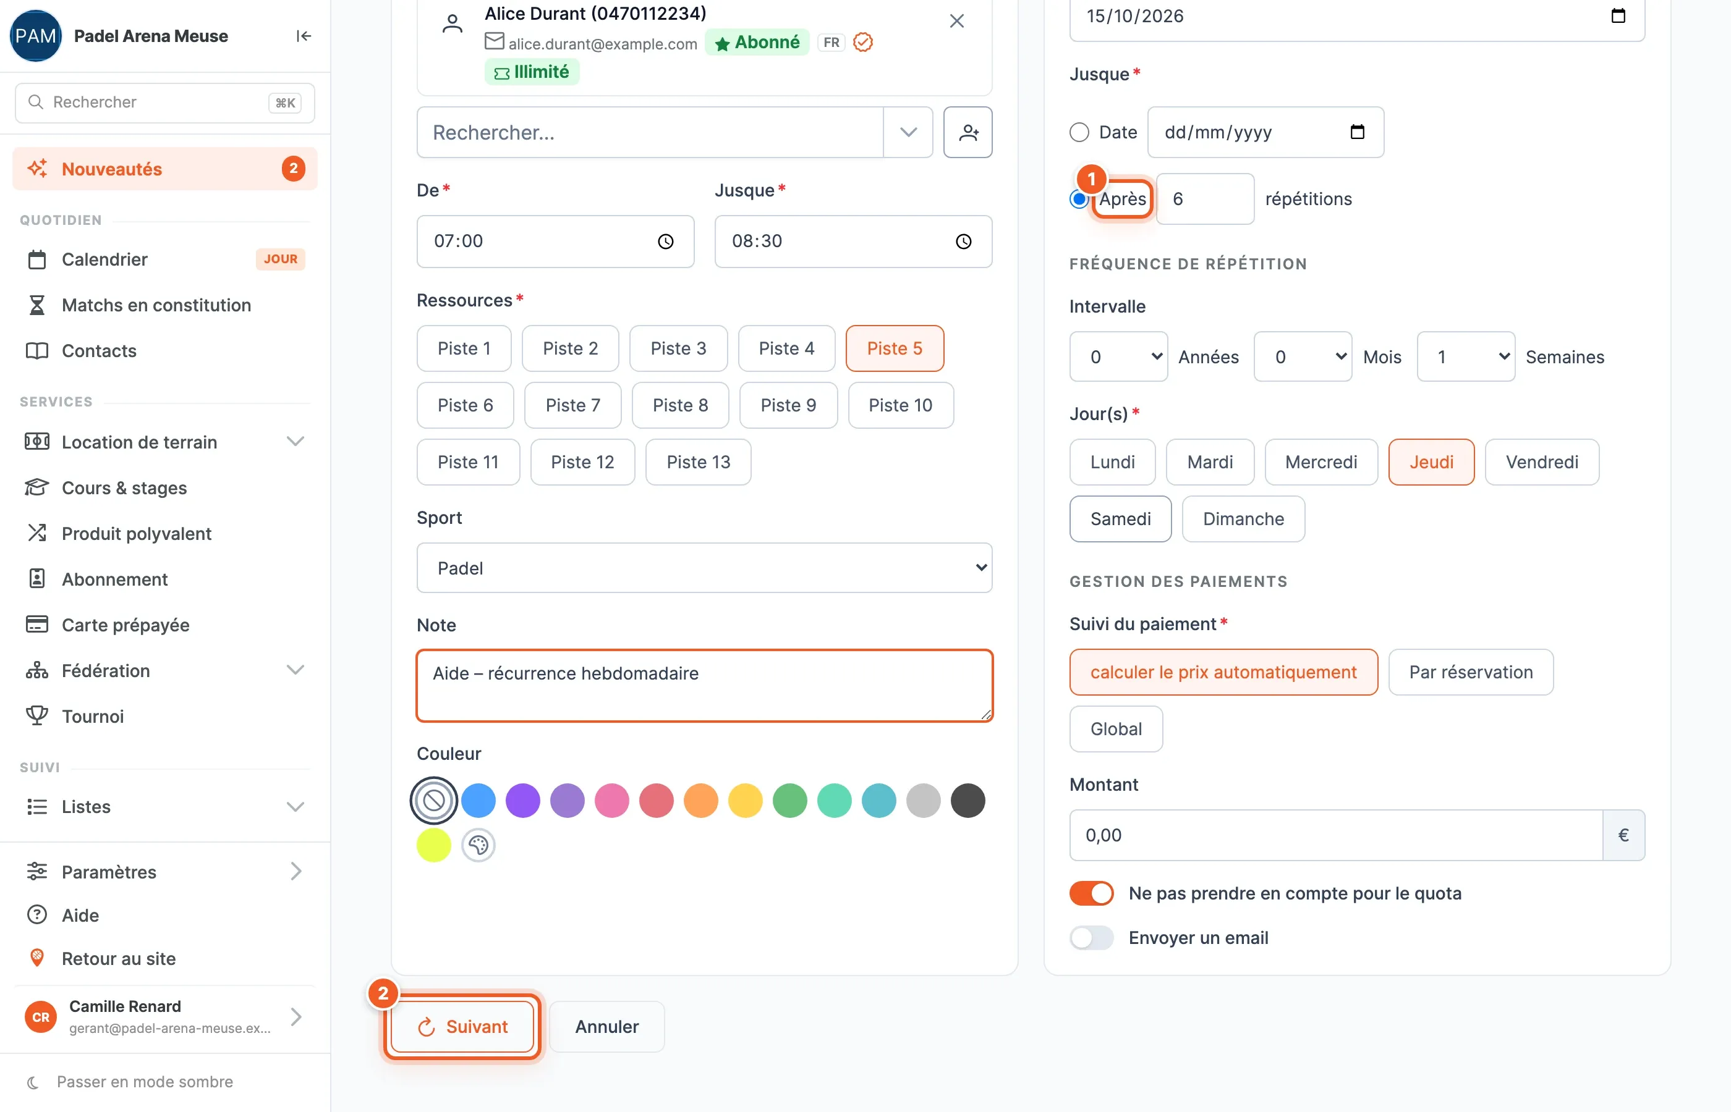Go to Matchs en constitution
The height and width of the screenshot is (1112, 1731).
tap(166, 305)
